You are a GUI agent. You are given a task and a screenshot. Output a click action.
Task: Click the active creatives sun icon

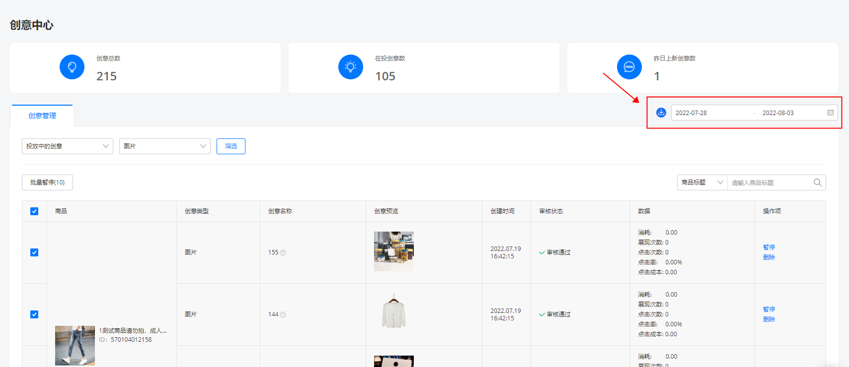coord(351,67)
